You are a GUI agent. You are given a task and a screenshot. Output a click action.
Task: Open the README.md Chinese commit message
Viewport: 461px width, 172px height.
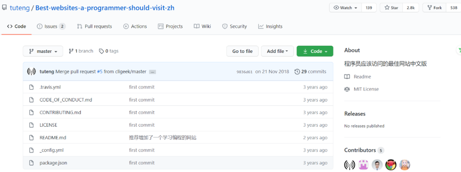(163, 138)
